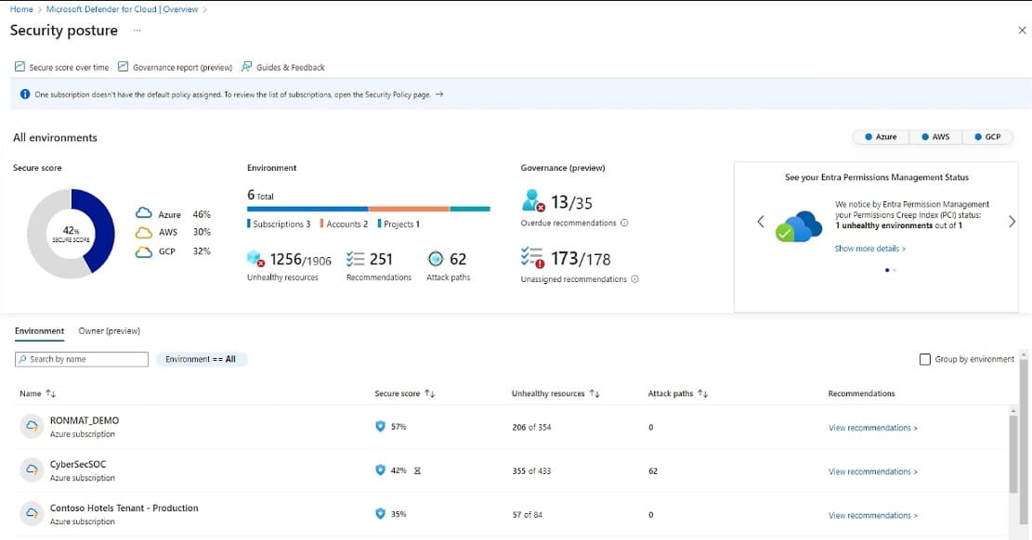Click the shield icon next to 42%
The width and height of the screenshot is (1032, 540).
click(380, 469)
